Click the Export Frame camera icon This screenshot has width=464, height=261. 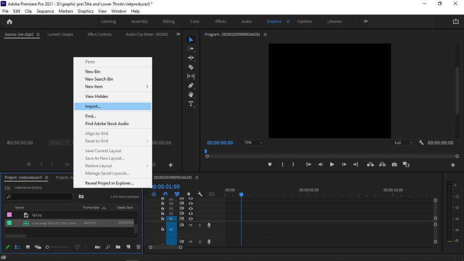[x=394, y=164]
